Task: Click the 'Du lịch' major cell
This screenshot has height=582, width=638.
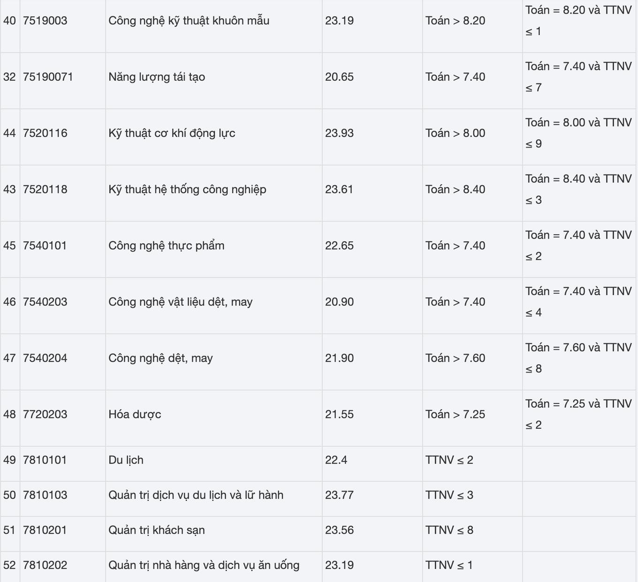Action: (x=126, y=460)
